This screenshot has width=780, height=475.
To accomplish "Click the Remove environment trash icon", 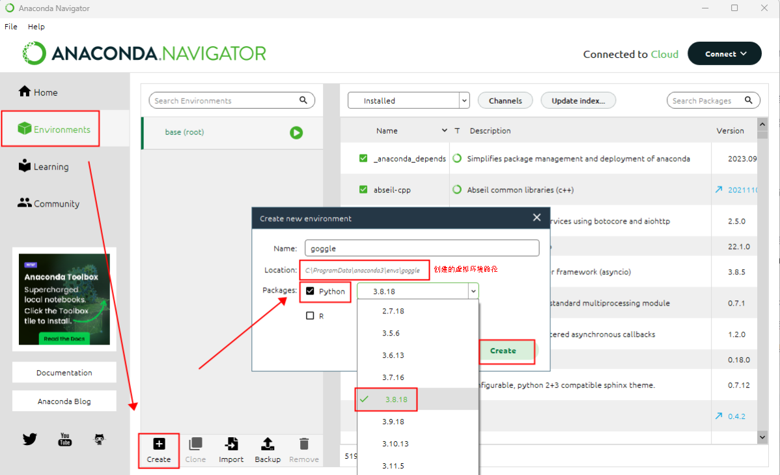I will 304,444.
